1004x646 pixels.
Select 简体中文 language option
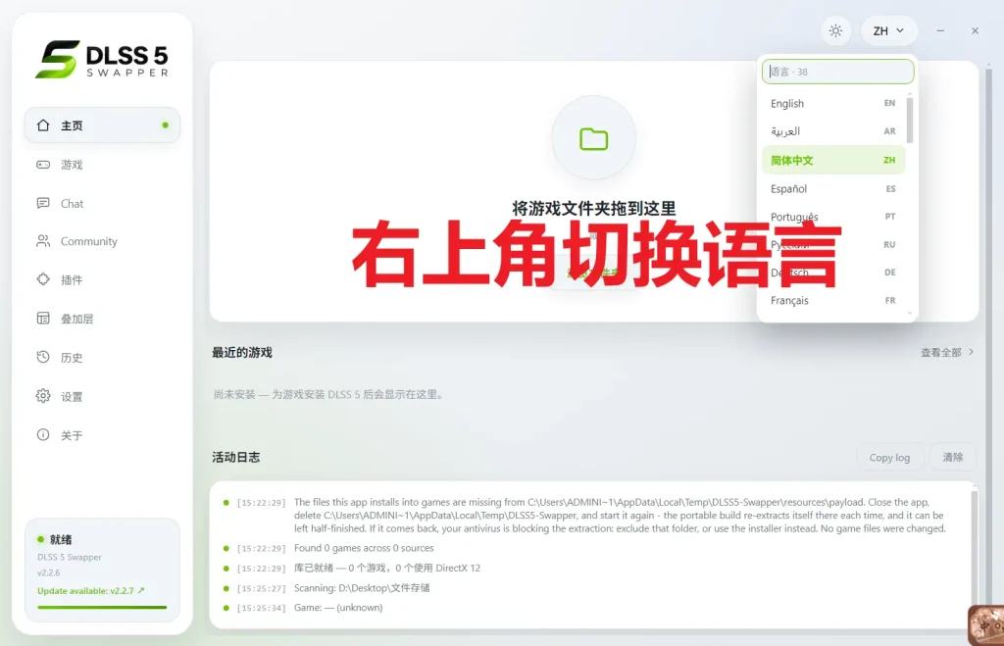point(833,160)
